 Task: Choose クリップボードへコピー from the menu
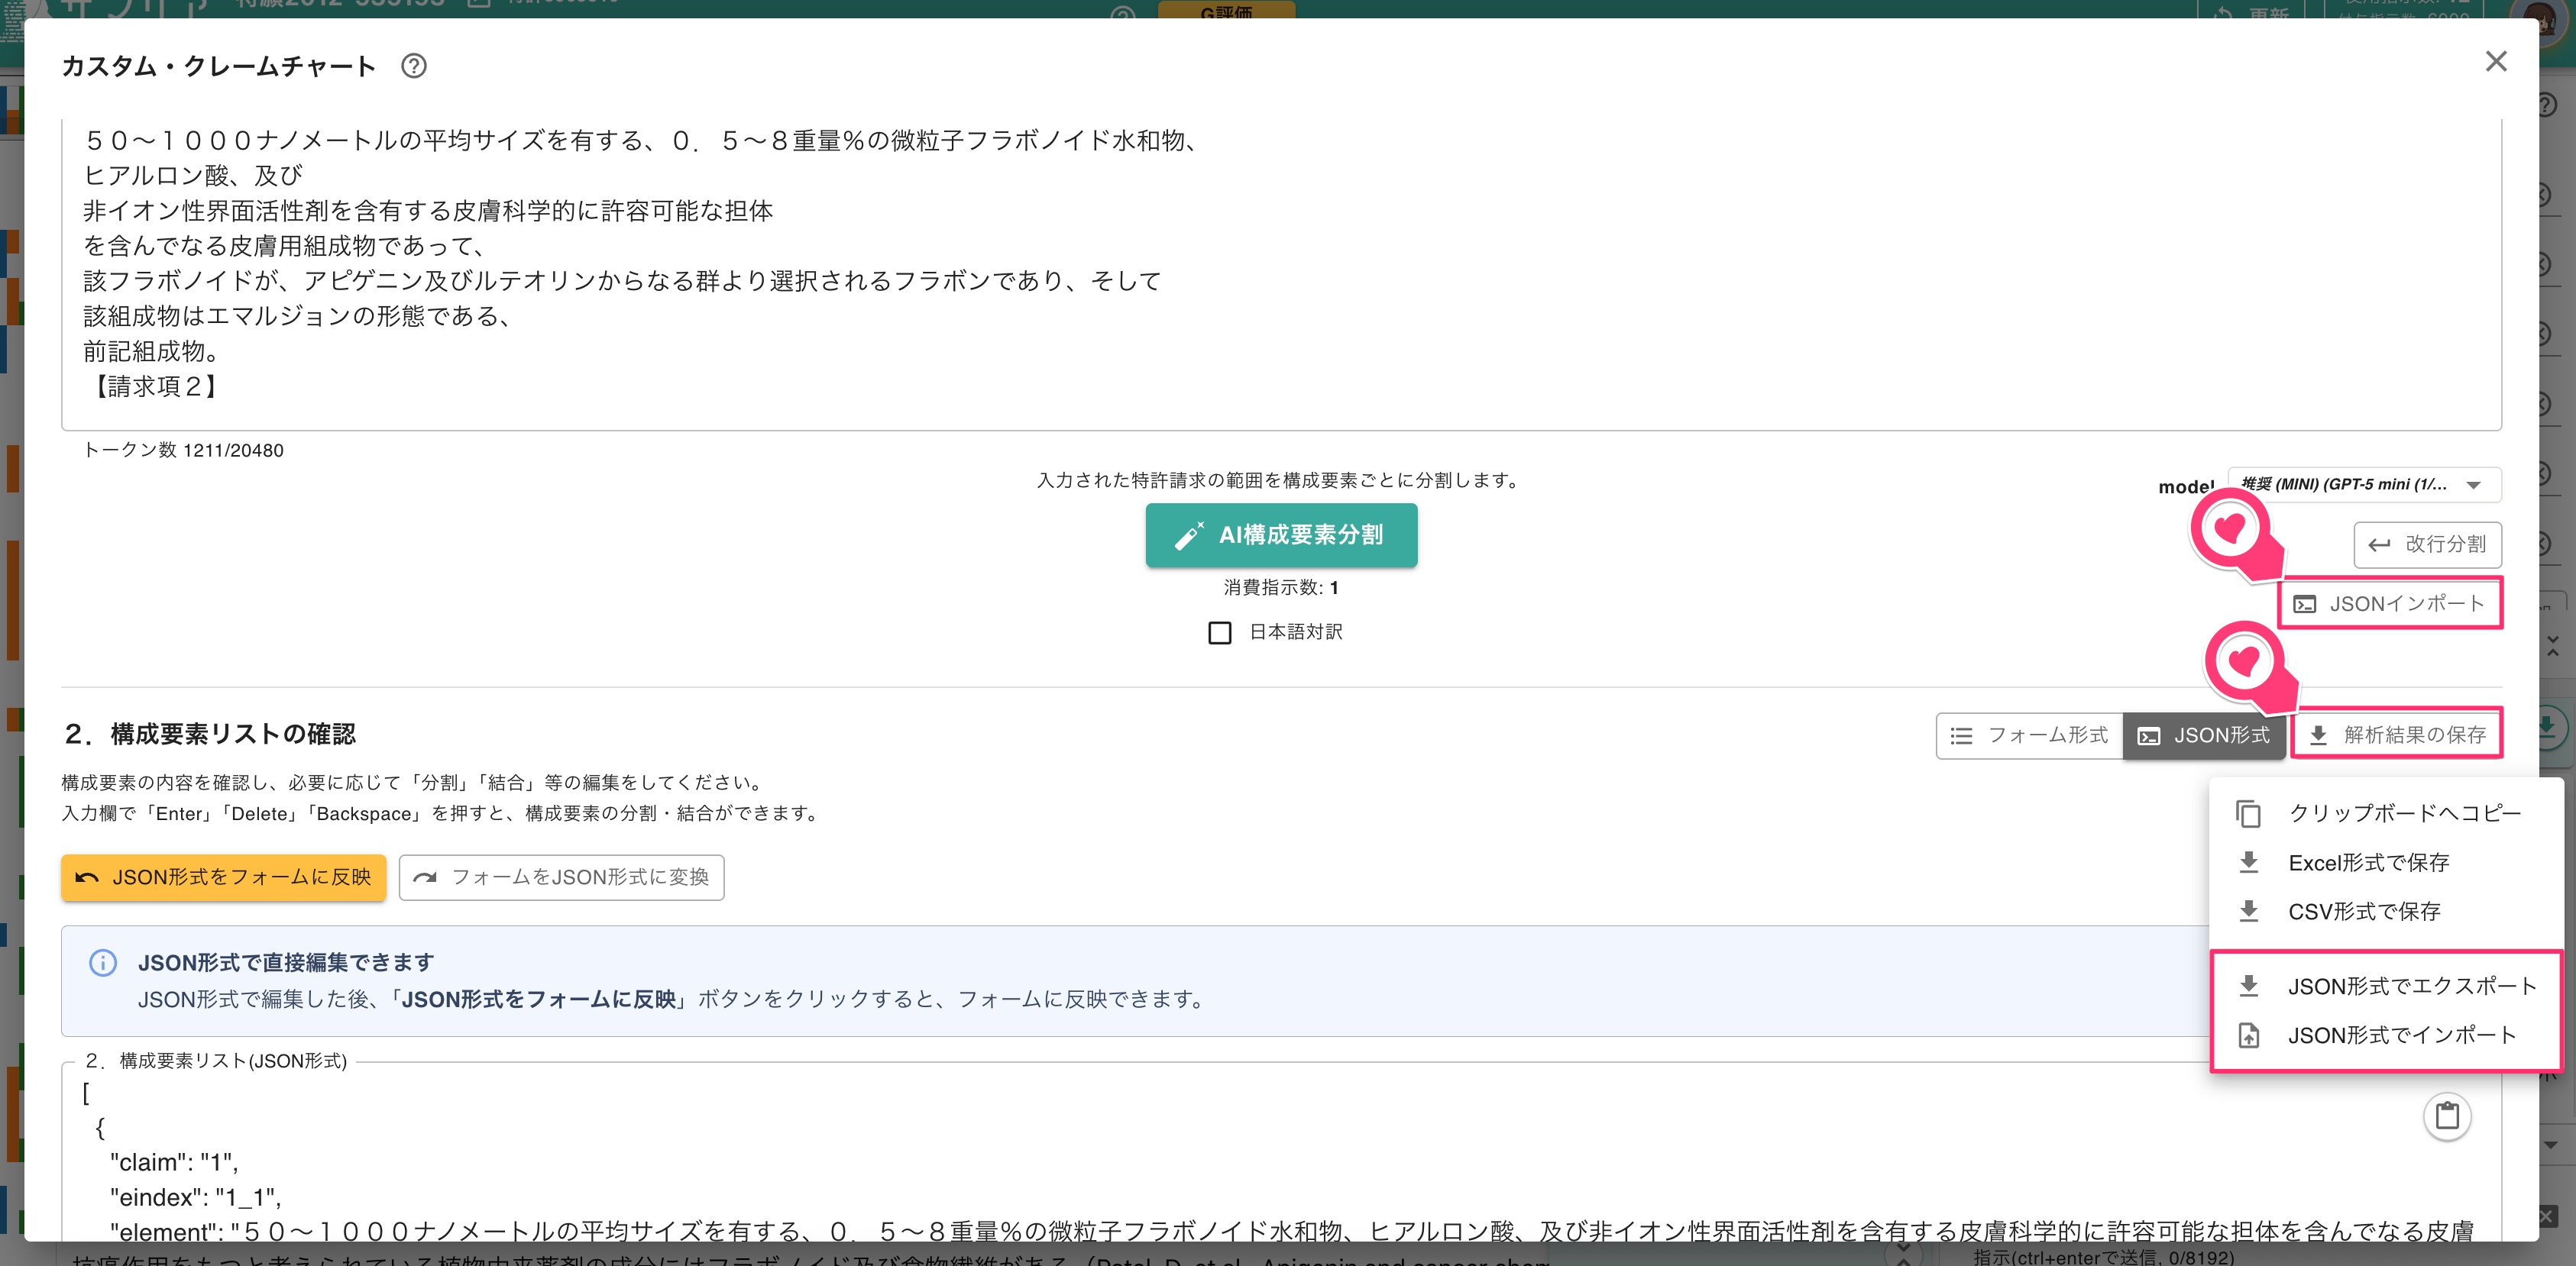(x=2385, y=813)
